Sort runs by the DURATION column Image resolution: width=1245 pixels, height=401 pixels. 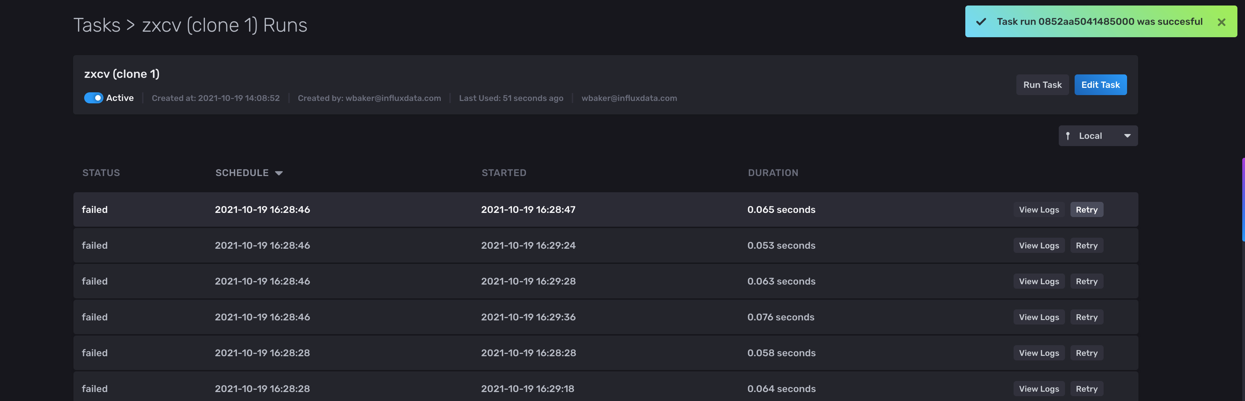(x=773, y=172)
